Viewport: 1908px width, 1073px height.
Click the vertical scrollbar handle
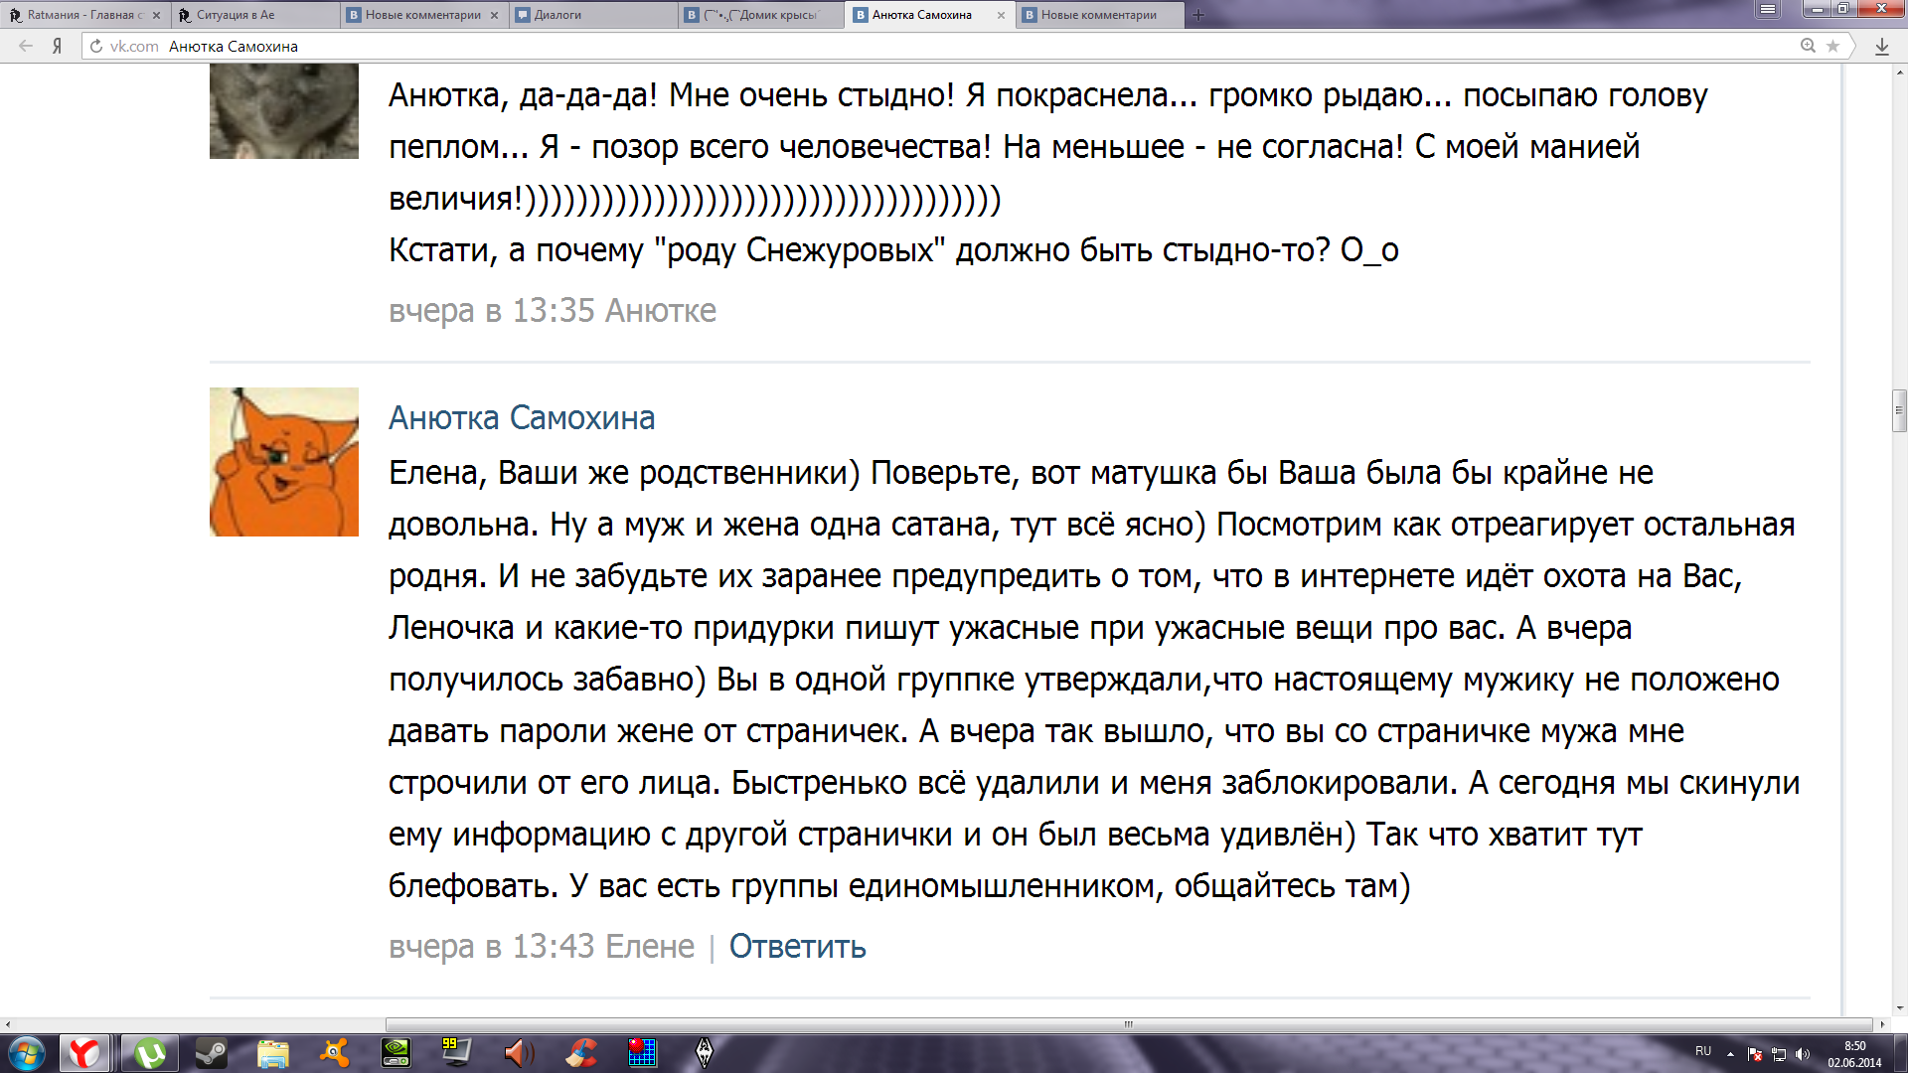pos(1899,410)
